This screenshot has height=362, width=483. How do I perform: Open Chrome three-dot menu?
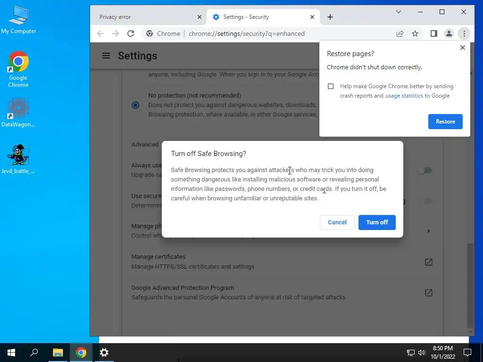(464, 33)
